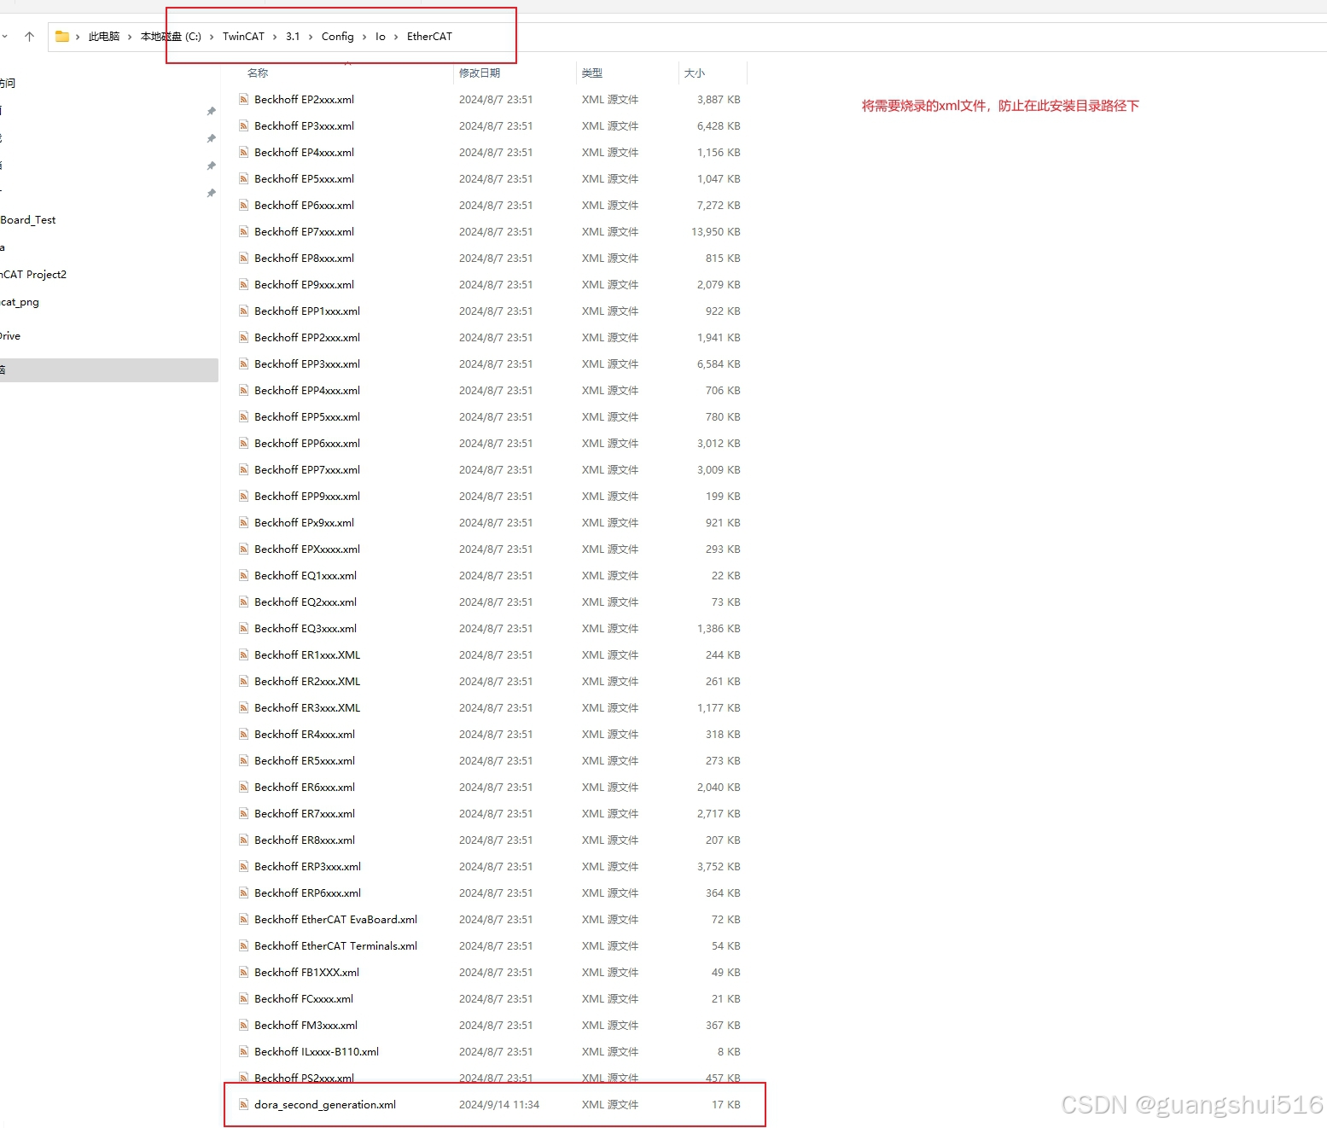Select Beckhoff EtherCAT Terminals.xml file name
The width and height of the screenshot is (1327, 1128).
[x=335, y=946]
